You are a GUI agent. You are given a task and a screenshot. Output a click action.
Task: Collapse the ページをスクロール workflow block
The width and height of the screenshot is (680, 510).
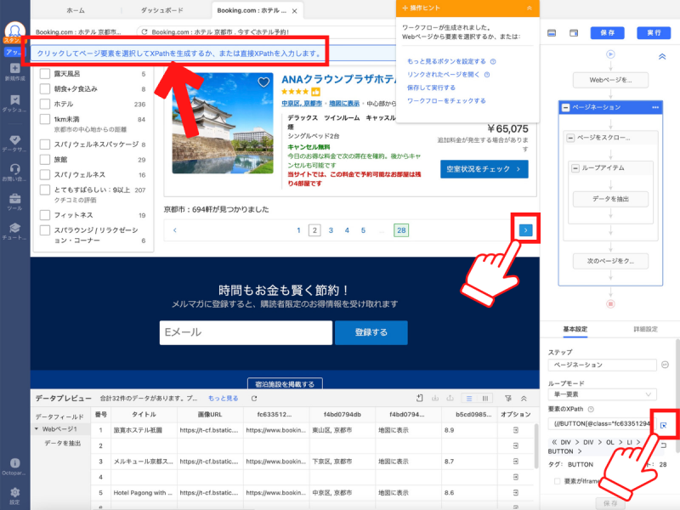coord(570,138)
